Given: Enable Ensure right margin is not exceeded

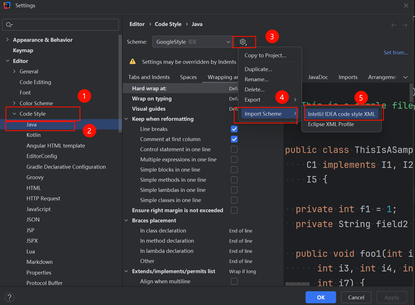Looking at the screenshot, I should [x=234, y=210].
